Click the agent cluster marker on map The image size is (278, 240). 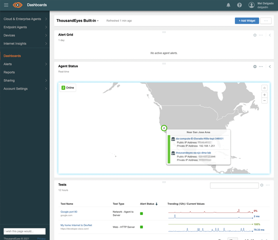point(164,128)
